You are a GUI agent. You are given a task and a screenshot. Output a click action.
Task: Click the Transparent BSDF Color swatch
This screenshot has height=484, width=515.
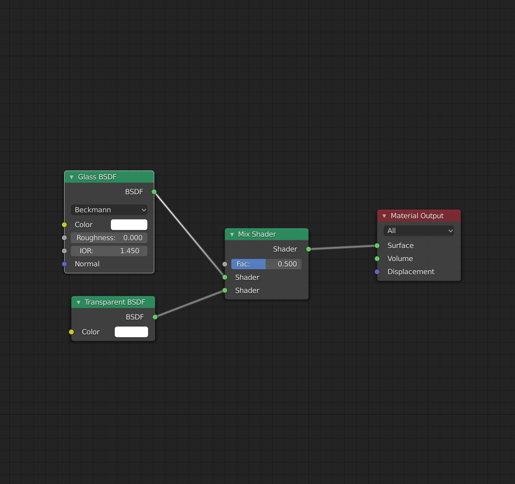[131, 332]
